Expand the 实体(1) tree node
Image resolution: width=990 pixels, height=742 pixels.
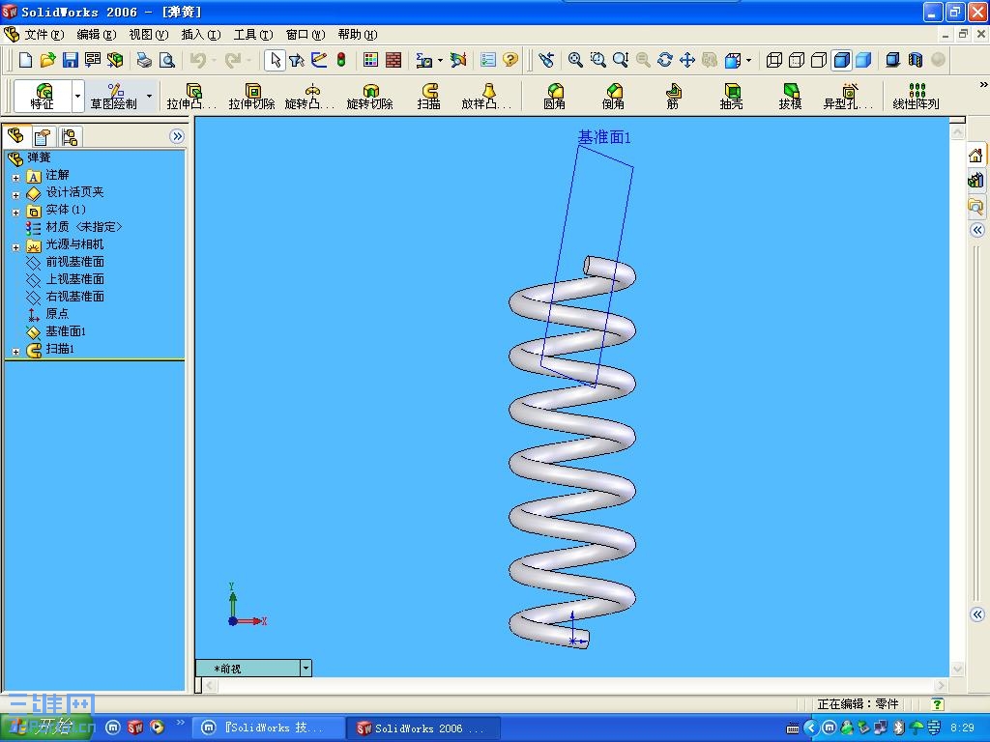click(15, 213)
